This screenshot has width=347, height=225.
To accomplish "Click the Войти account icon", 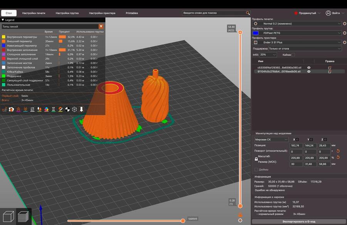I will point(328,13).
